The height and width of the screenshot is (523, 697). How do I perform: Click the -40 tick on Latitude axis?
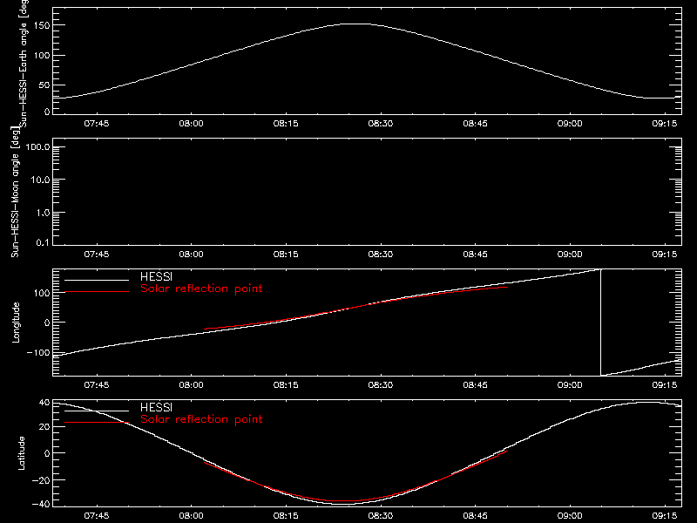[x=41, y=504]
